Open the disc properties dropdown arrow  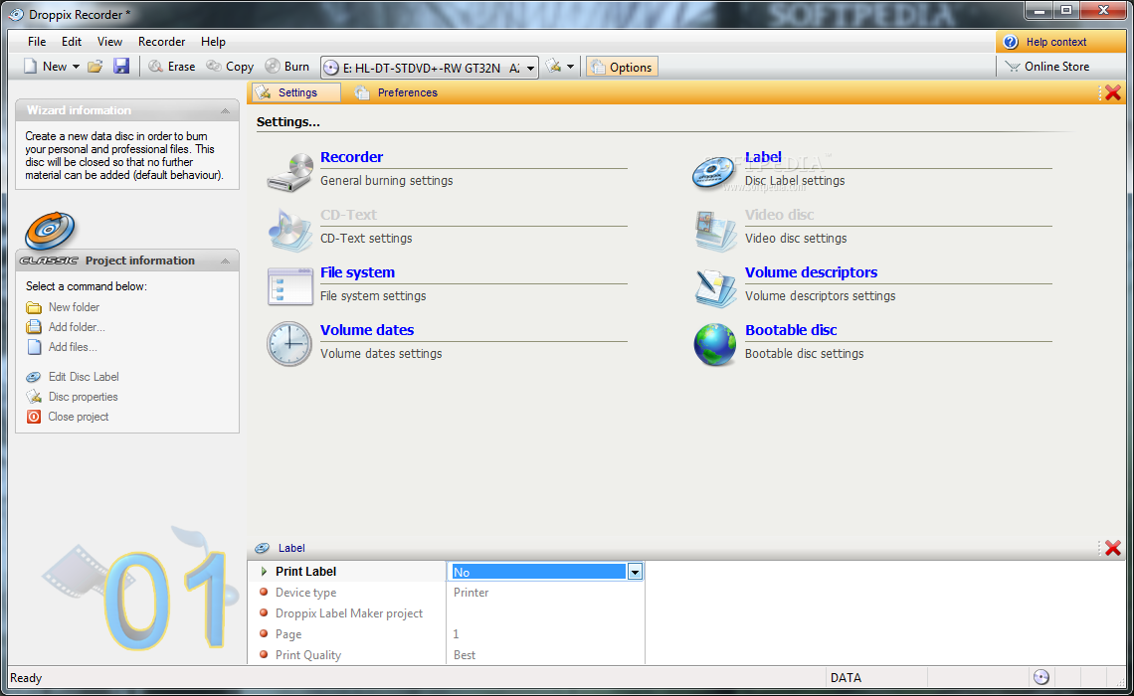tap(571, 67)
